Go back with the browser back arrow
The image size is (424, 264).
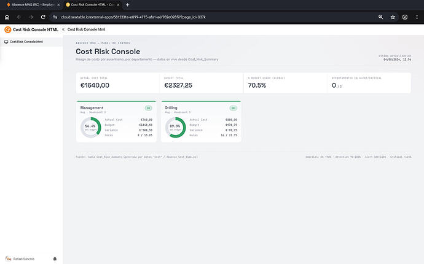(19, 17)
